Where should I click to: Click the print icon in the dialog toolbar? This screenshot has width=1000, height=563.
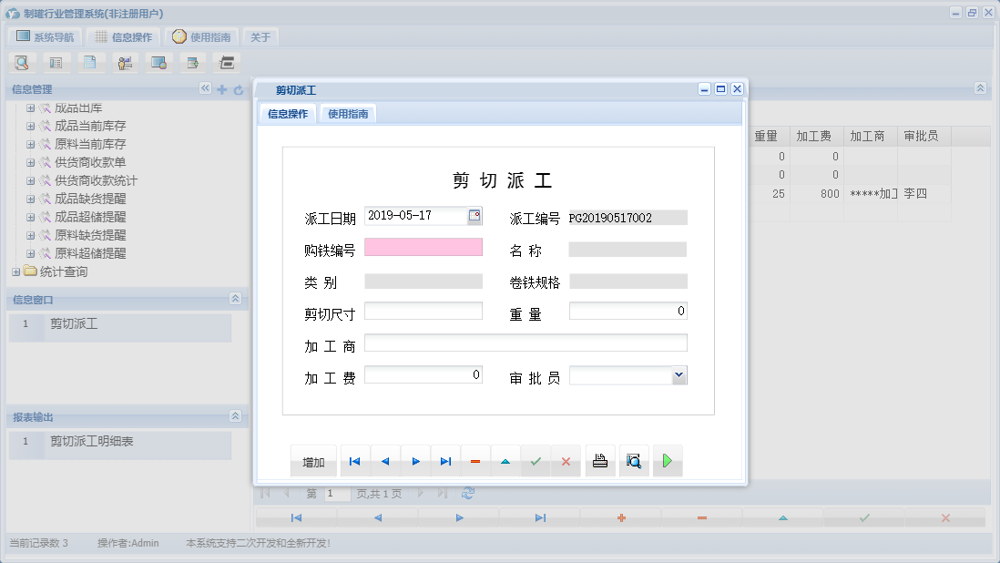(599, 460)
